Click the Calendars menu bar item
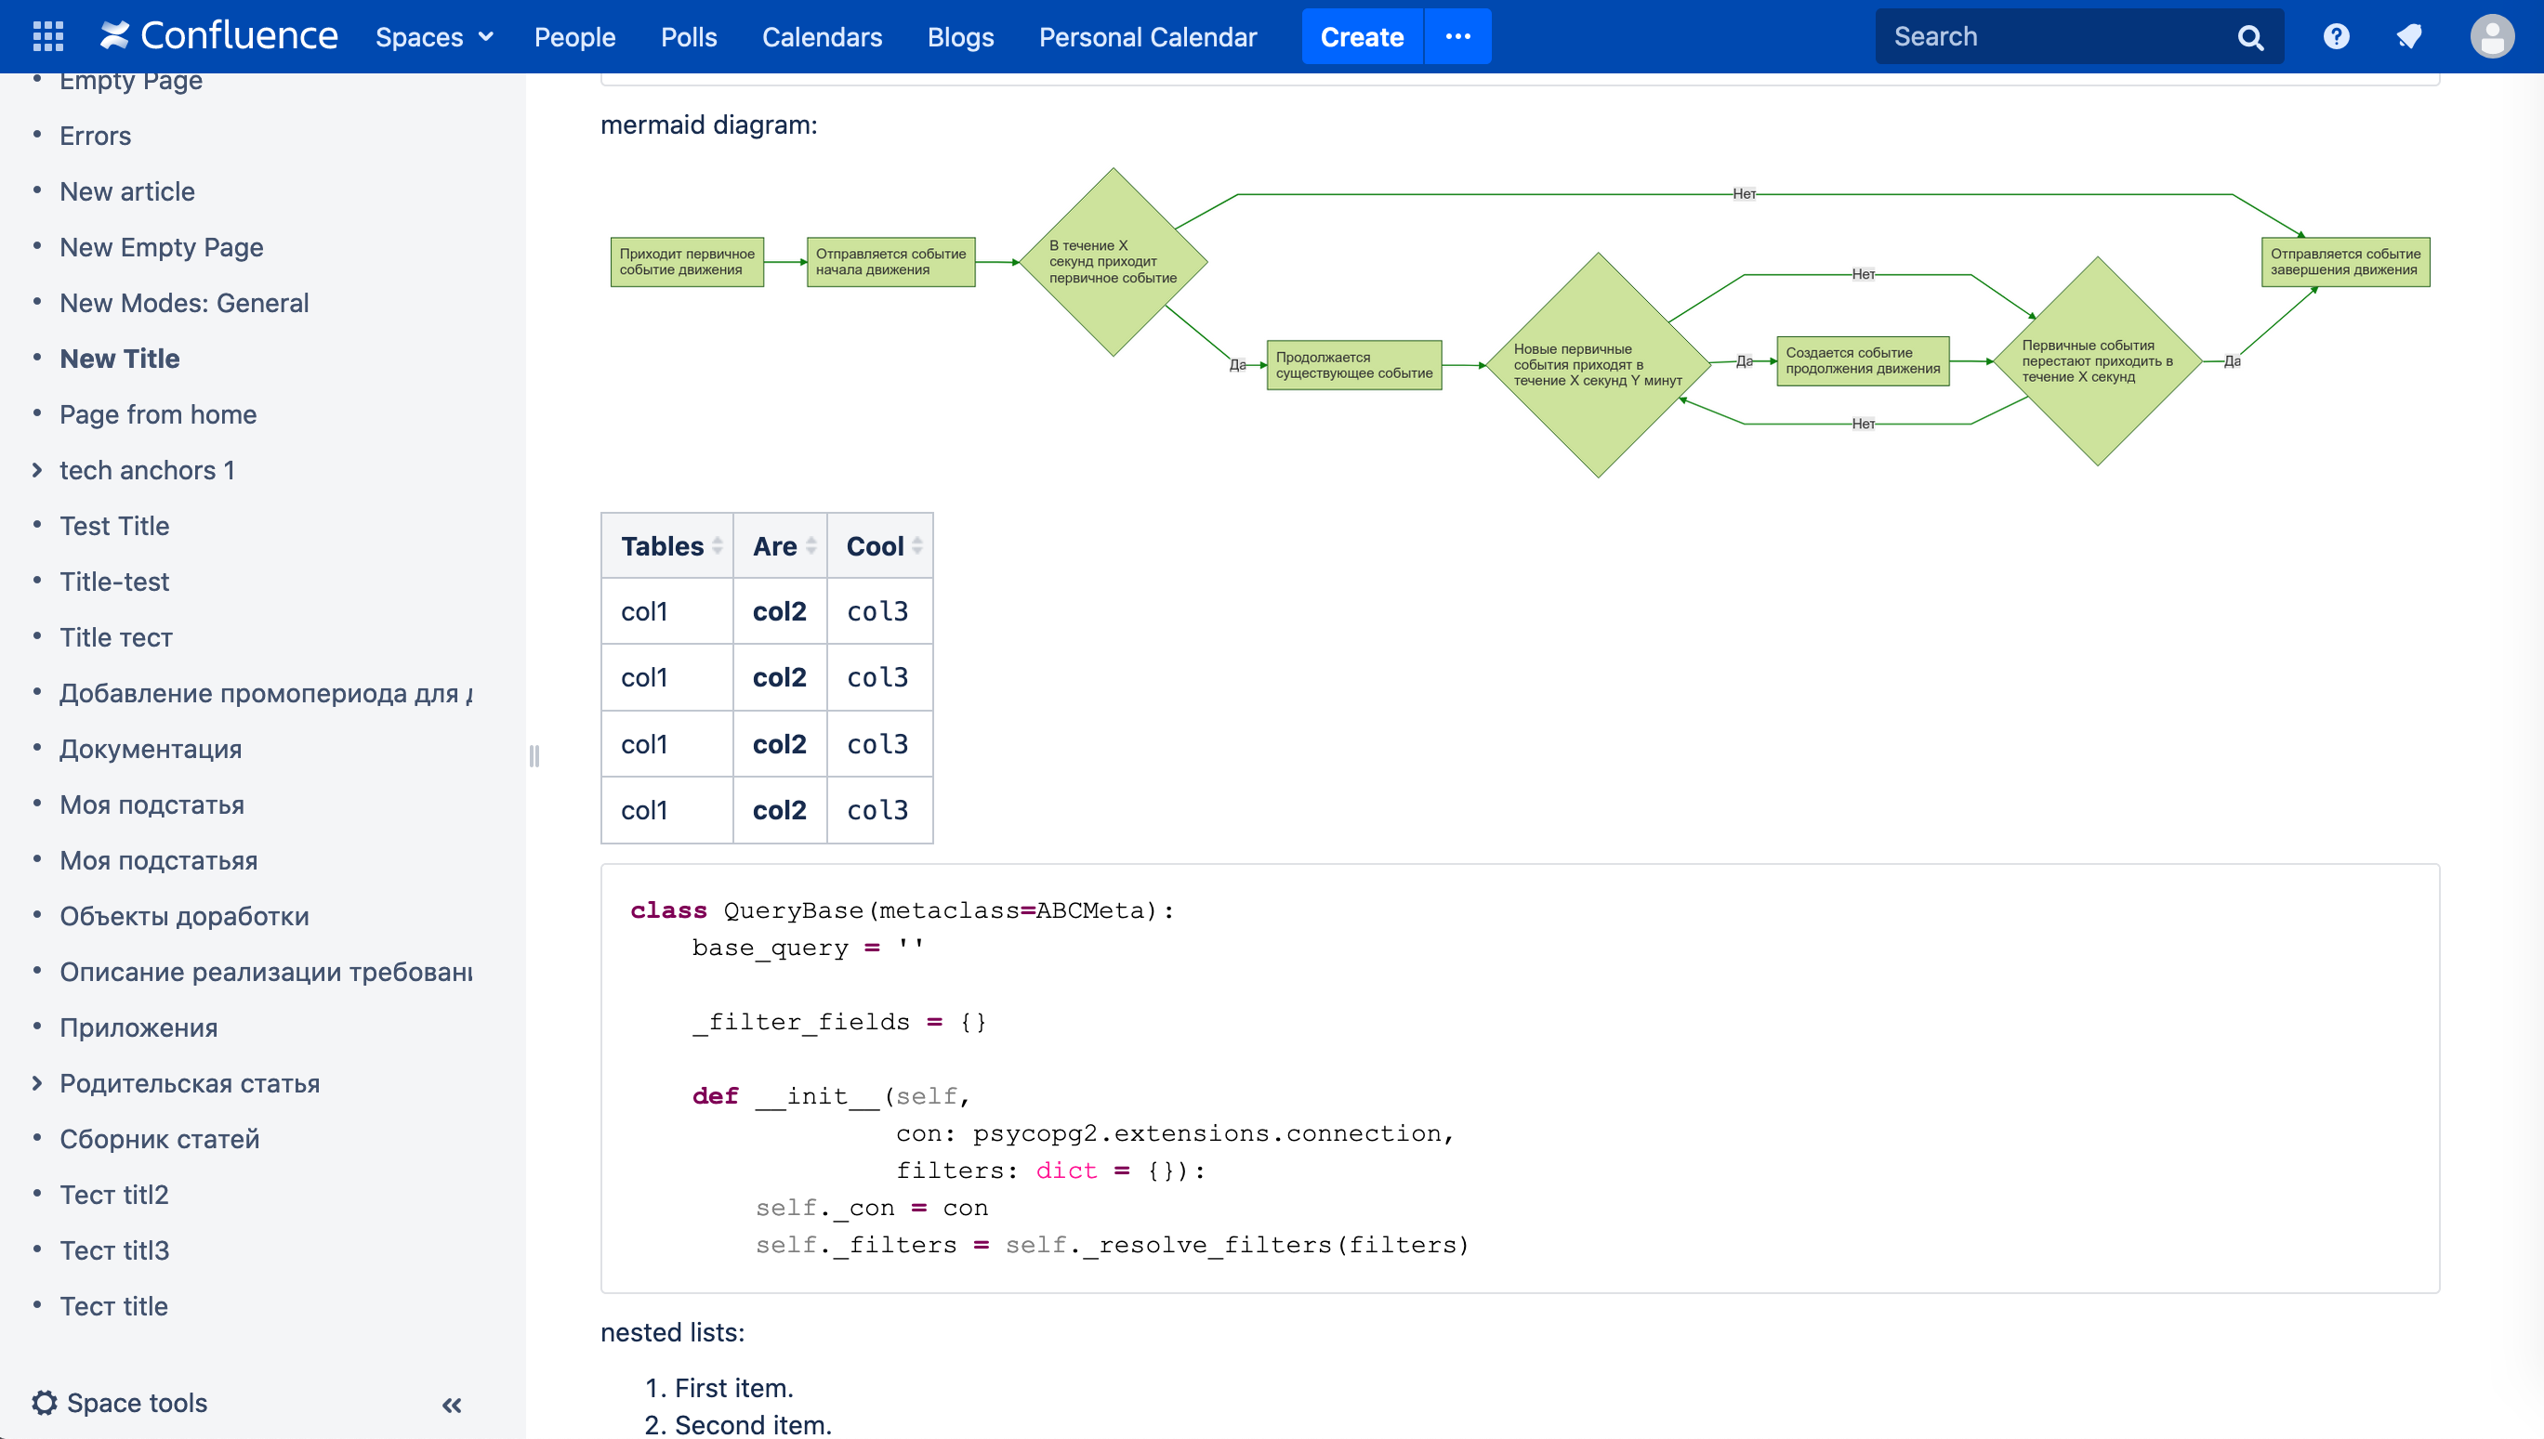2544x1439 pixels. tap(822, 35)
